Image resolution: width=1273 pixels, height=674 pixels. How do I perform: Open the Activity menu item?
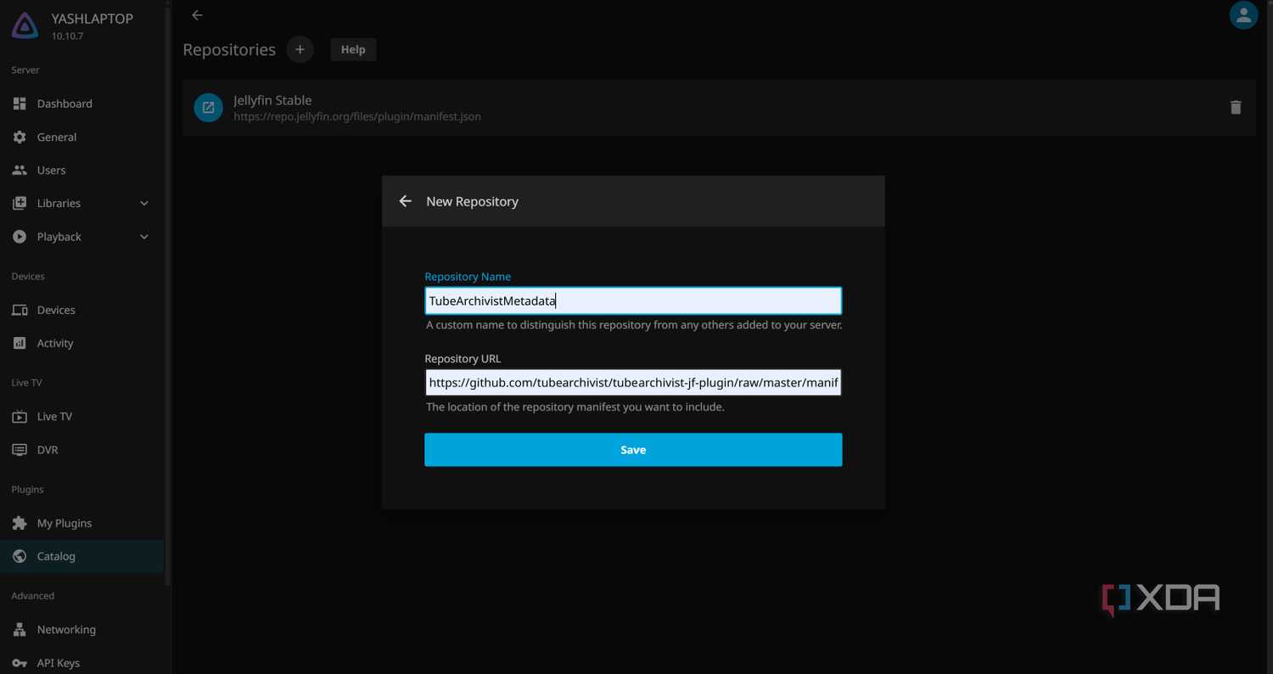(81, 343)
